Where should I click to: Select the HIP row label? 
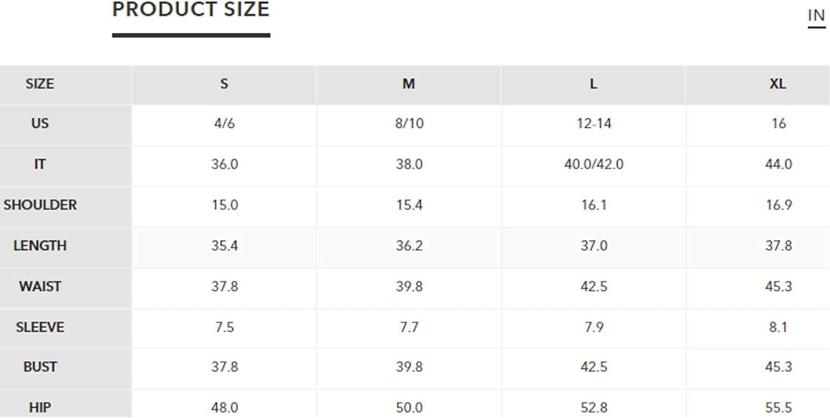coord(40,408)
